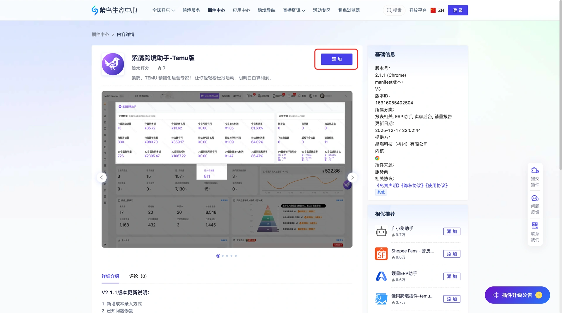Click the 佳同跨境插件 logo icon

pos(381,299)
